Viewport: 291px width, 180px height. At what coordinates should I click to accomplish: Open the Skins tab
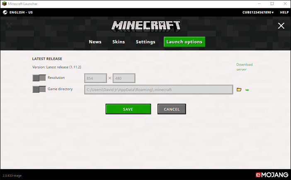(119, 42)
